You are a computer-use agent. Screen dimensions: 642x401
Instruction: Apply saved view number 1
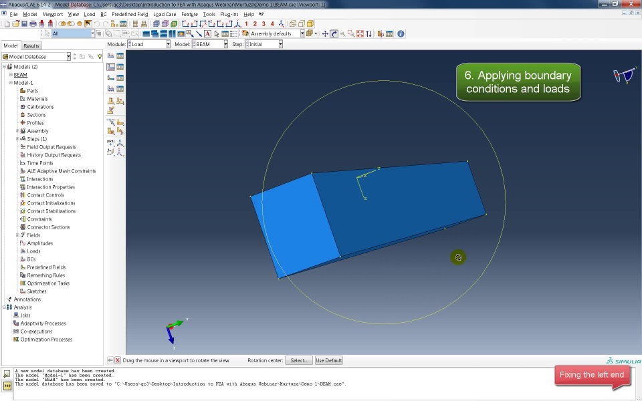246,24
